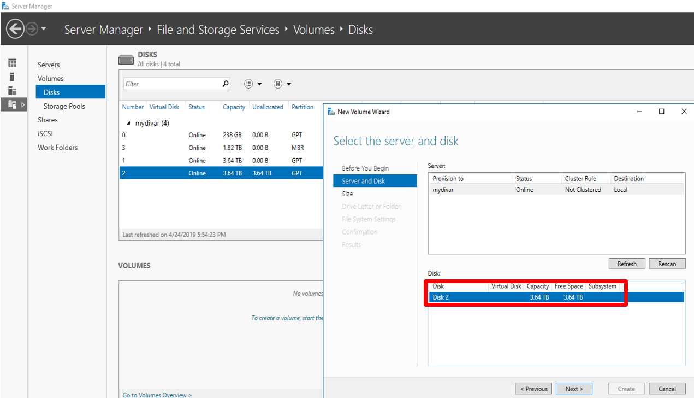This screenshot has width=694, height=398.
Task: Click the back navigation arrow
Action: pyautogui.click(x=15, y=29)
